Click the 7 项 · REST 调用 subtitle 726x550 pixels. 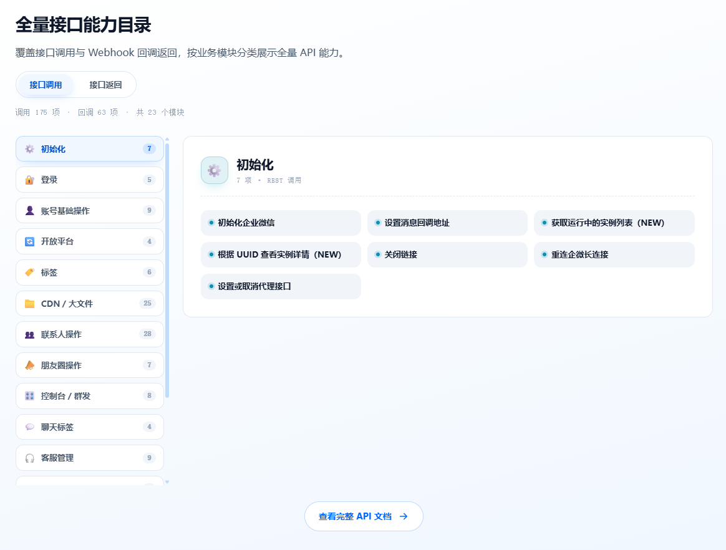pos(269,180)
